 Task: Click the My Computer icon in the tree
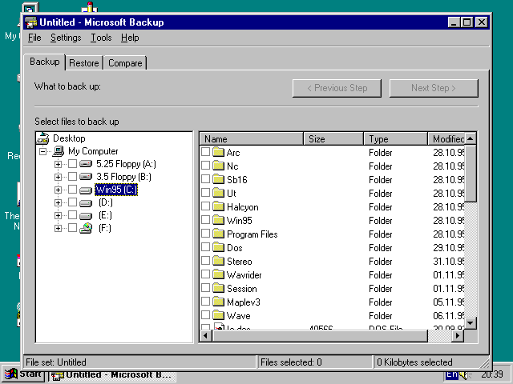[x=59, y=151]
